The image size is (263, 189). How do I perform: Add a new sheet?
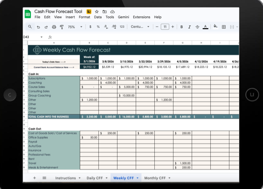(x=34, y=178)
